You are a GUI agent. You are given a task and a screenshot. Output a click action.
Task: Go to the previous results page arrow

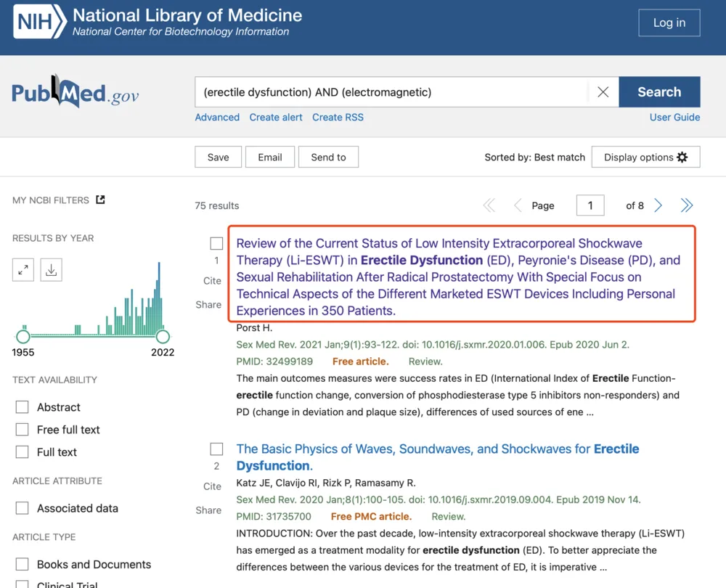pyautogui.click(x=518, y=205)
